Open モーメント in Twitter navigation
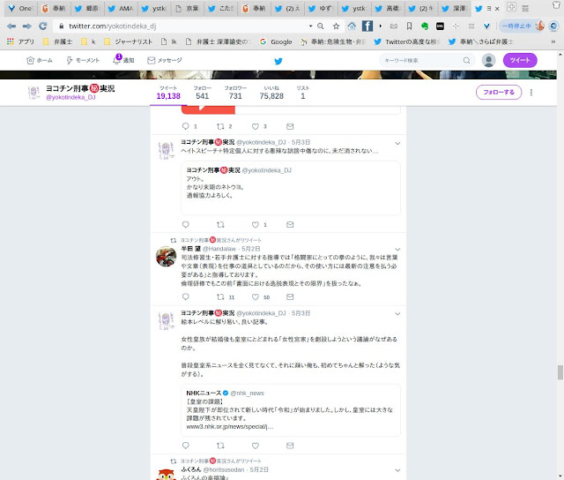Screen dimensions: 564x480 pyautogui.click(x=83, y=61)
